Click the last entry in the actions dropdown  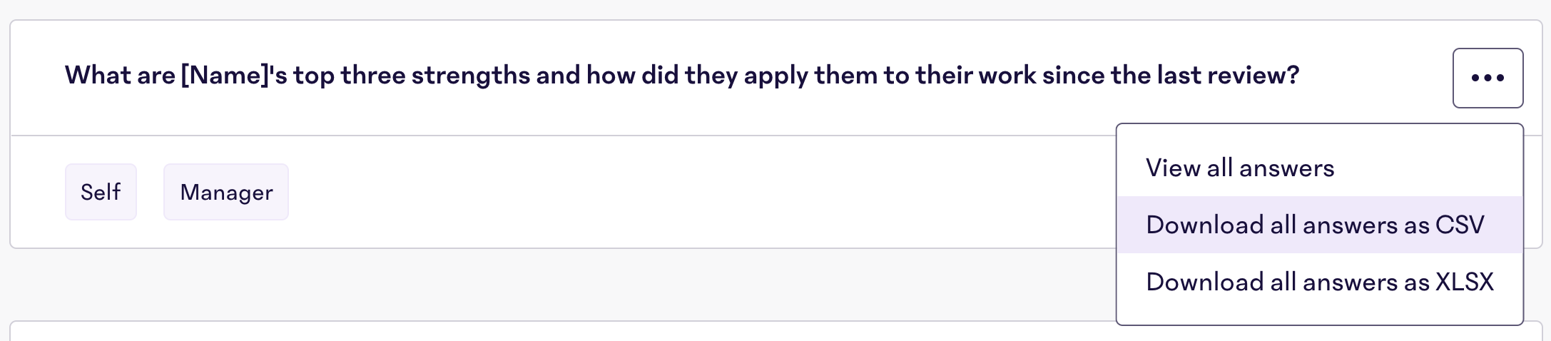(x=1319, y=282)
